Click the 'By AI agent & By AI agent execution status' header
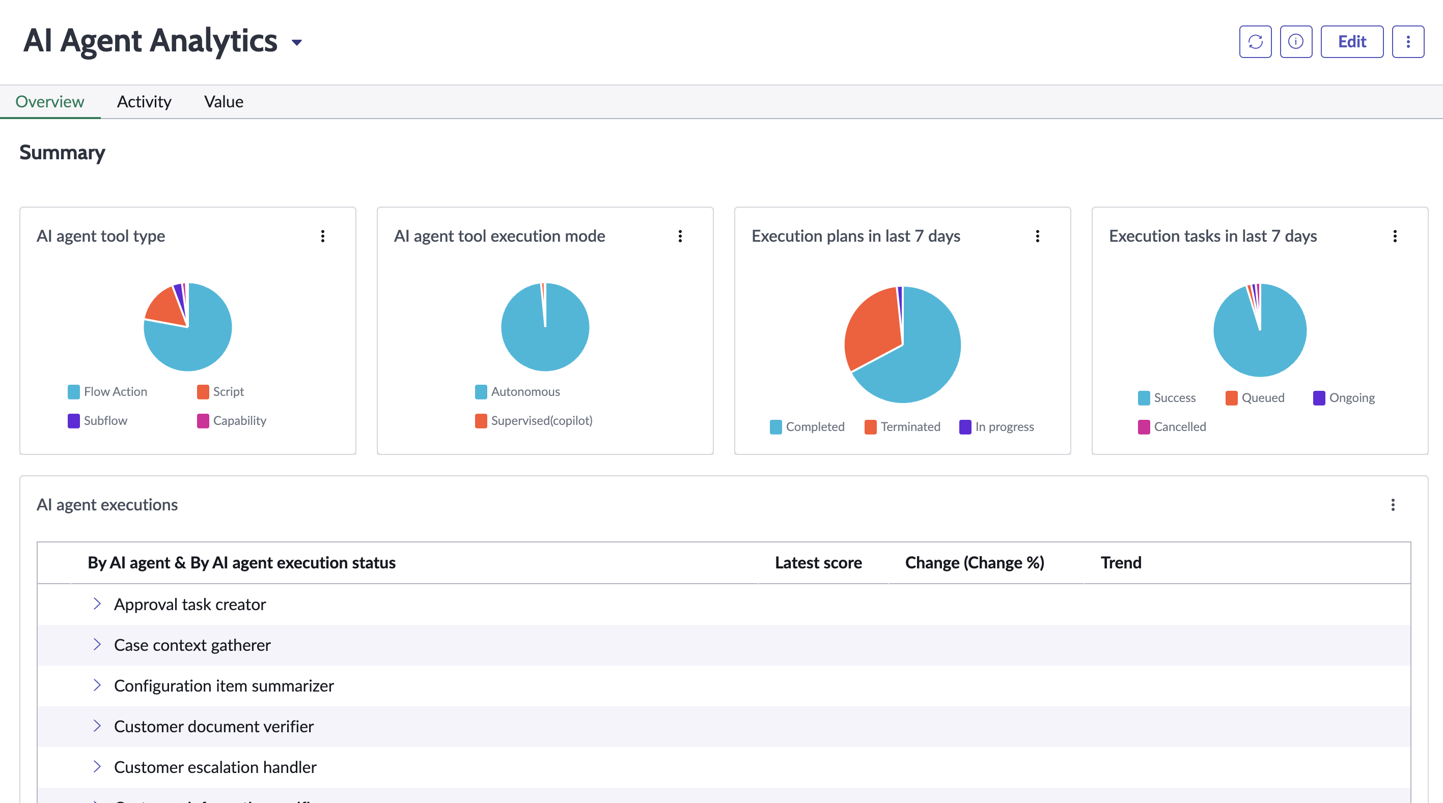This screenshot has height=803, width=1443. [x=241, y=563]
